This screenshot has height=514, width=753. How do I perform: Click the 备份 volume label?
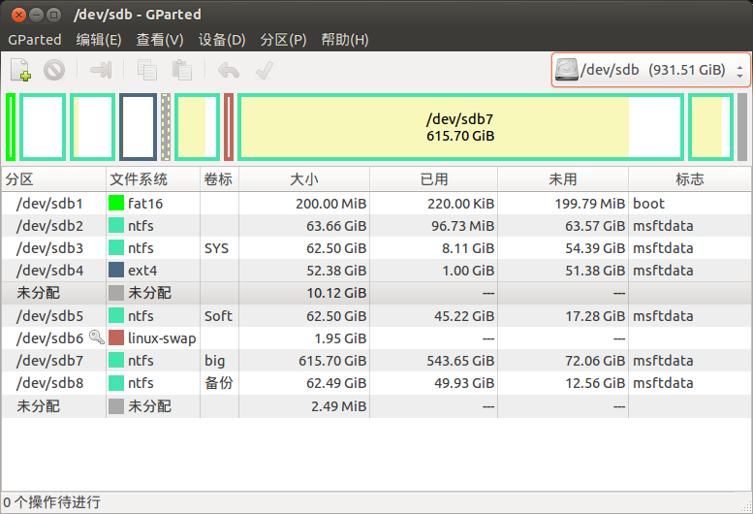219,383
